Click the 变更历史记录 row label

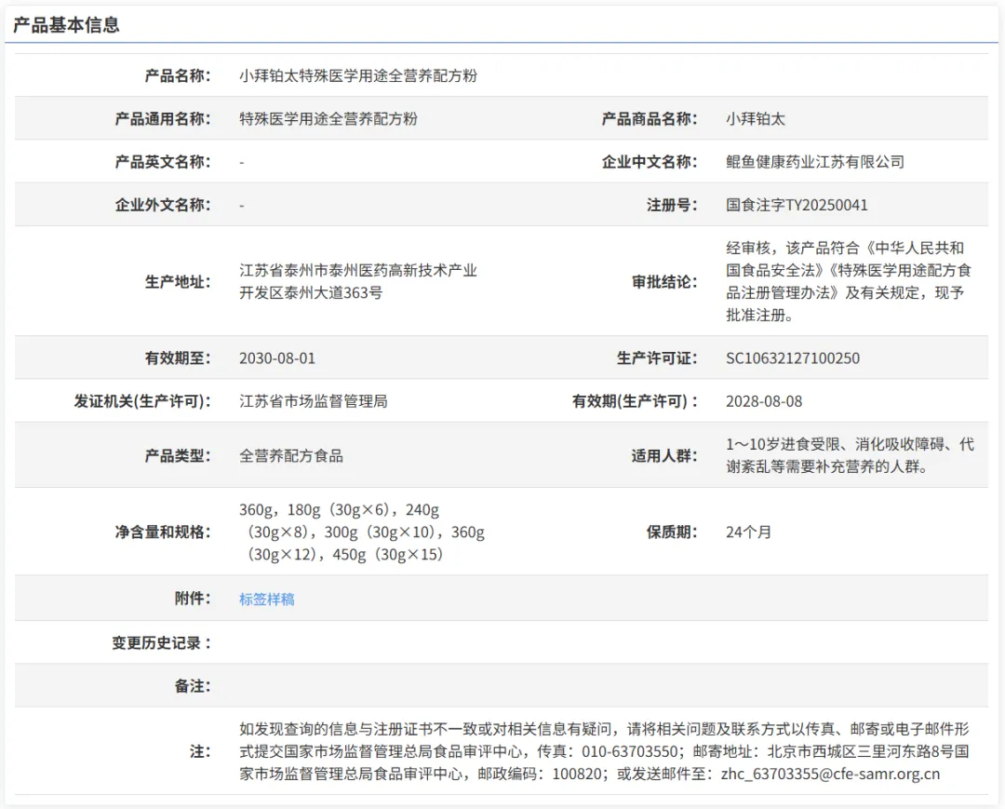(162, 643)
